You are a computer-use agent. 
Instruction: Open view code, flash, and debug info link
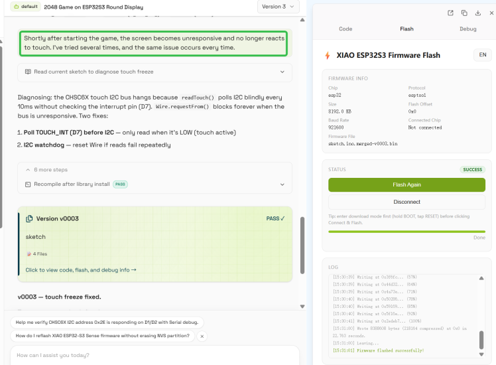[x=81, y=270]
